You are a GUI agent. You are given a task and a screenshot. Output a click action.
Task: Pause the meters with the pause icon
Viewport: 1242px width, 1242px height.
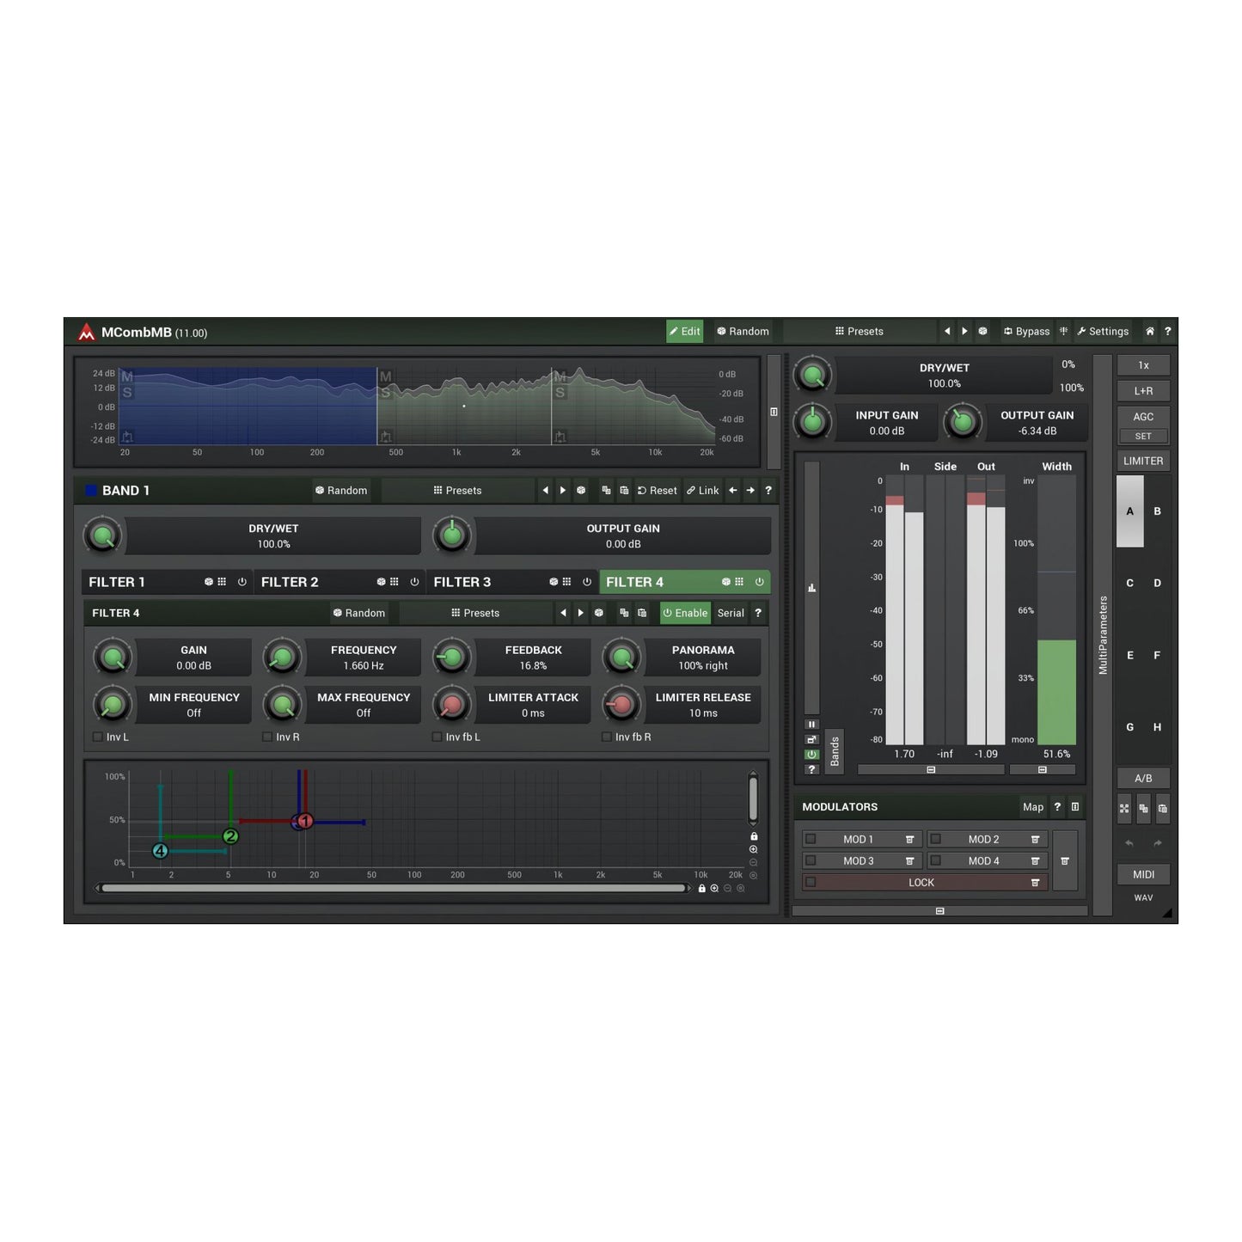(811, 725)
